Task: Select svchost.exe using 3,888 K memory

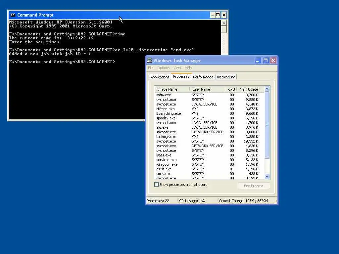Action: tap(209, 132)
